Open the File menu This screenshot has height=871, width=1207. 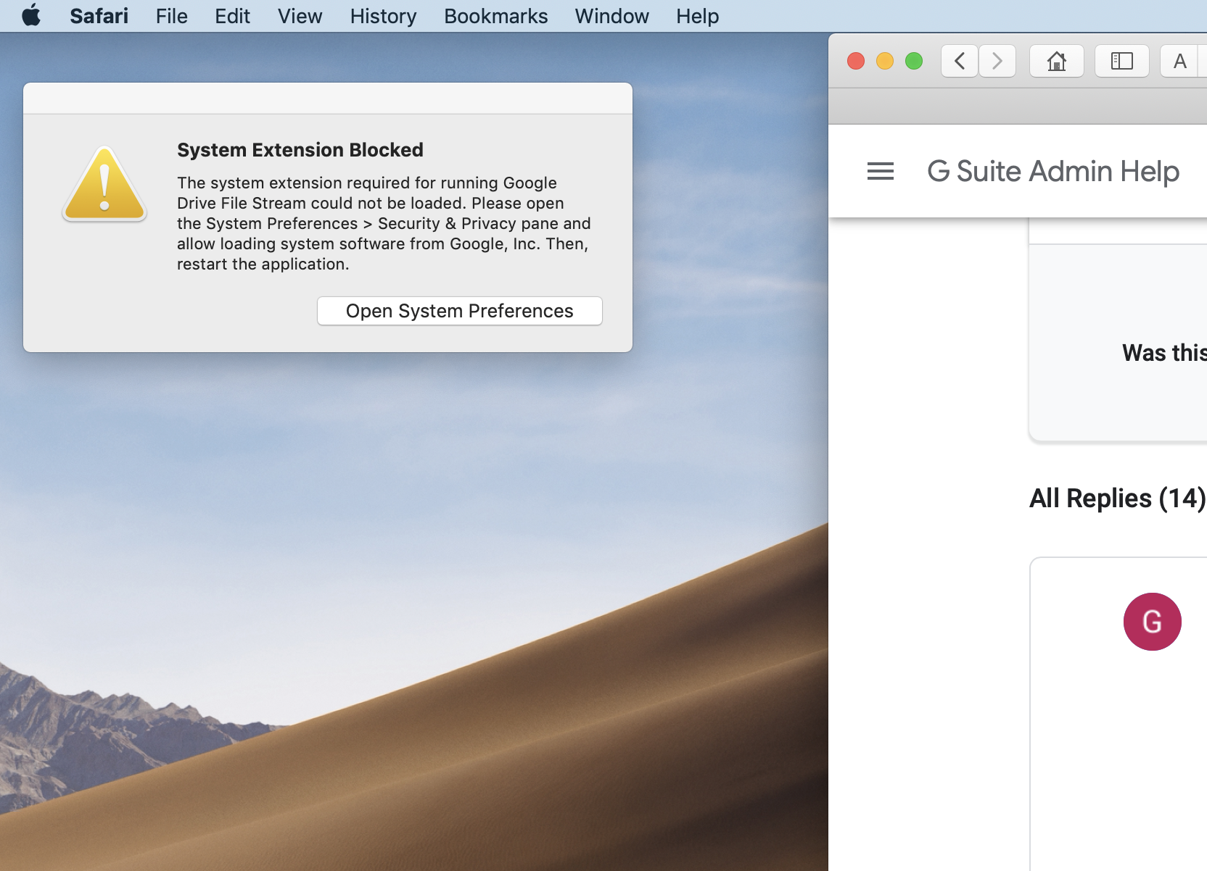171,16
